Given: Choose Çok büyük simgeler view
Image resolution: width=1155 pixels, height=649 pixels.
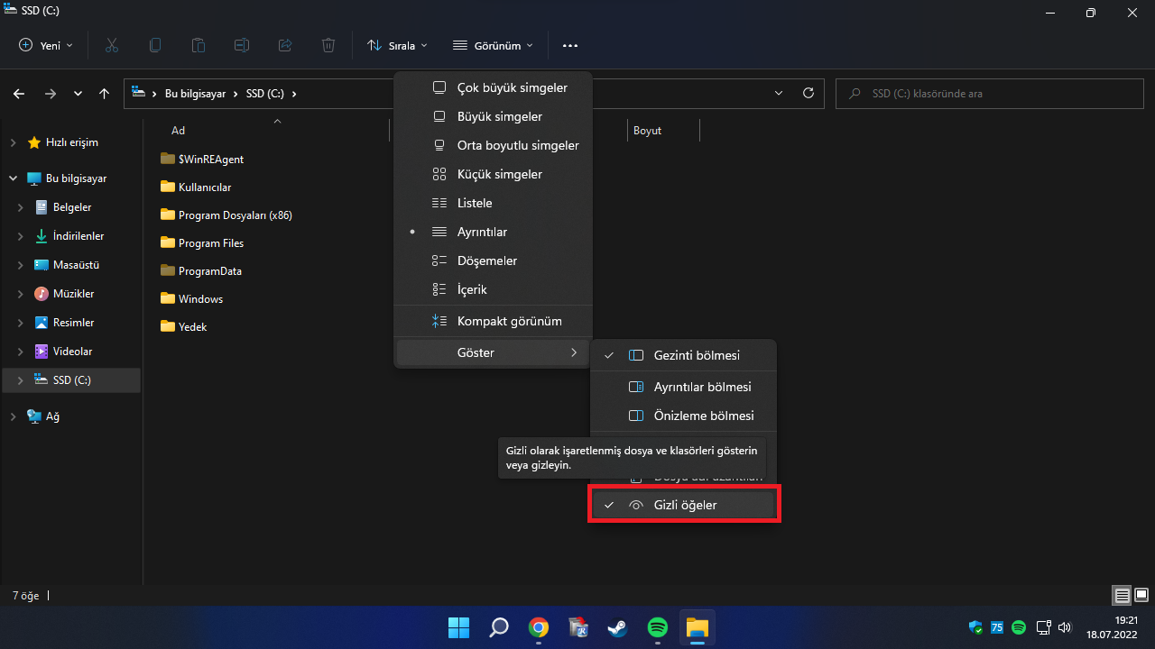Looking at the screenshot, I should coord(493,87).
